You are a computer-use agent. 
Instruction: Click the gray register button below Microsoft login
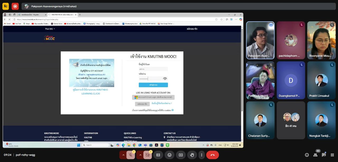[x=142, y=104]
